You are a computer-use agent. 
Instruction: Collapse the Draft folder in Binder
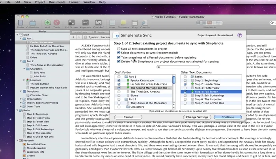(x=19, y=35)
